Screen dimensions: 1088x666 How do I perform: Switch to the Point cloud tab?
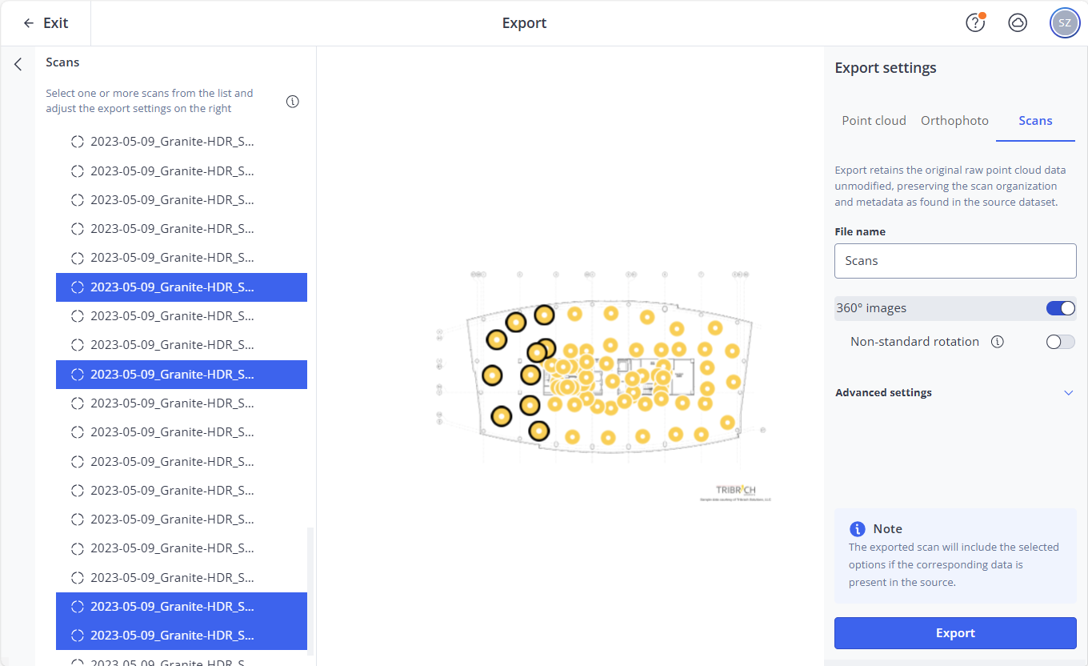tap(874, 121)
